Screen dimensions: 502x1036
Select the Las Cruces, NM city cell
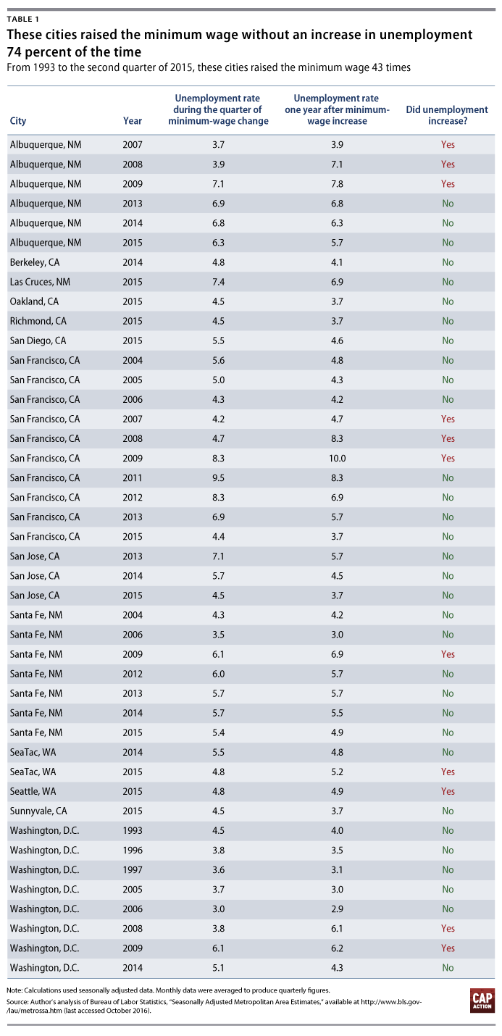[40, 282]
